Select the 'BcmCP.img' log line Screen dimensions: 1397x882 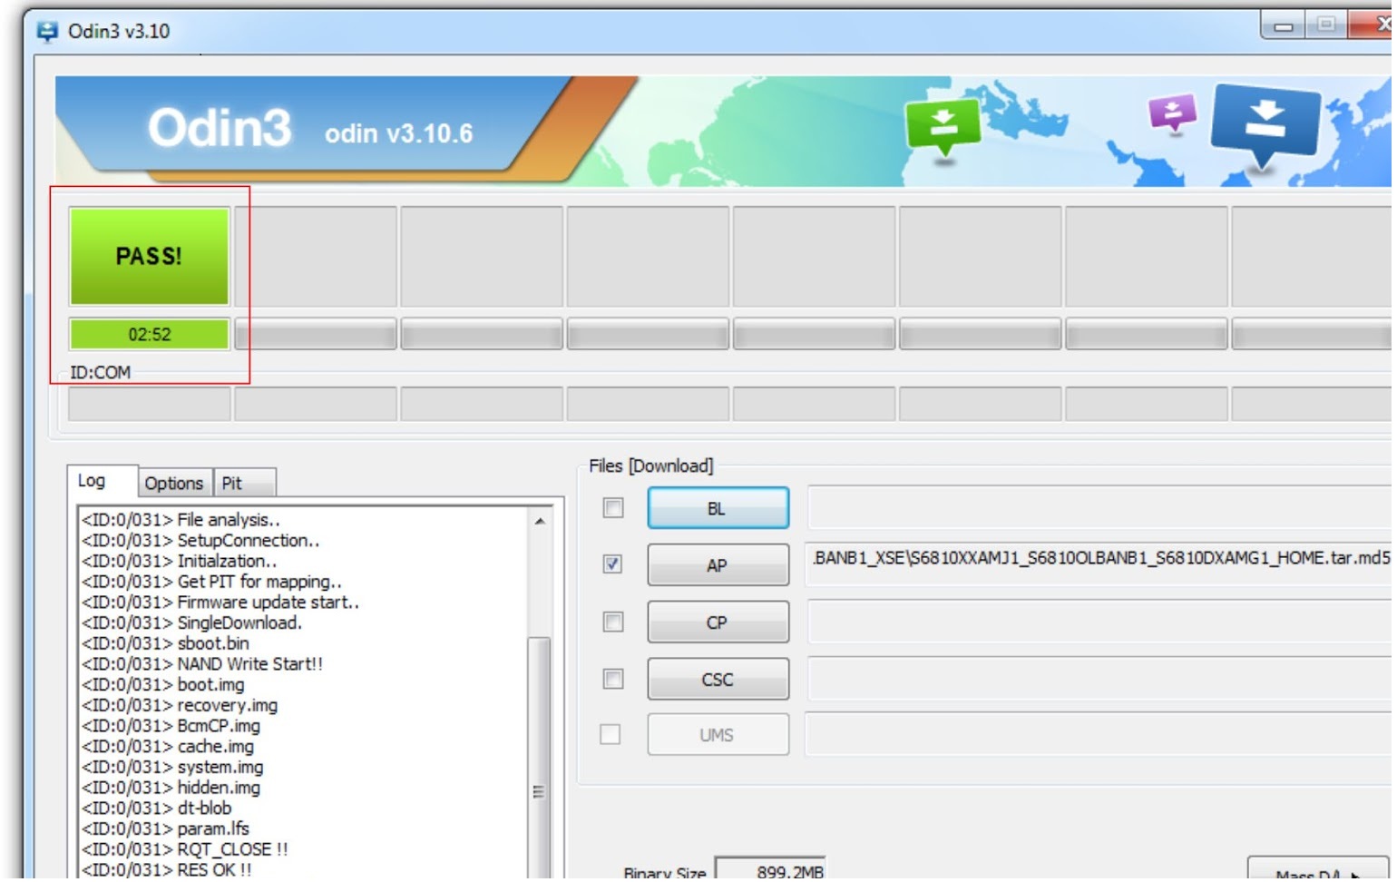click(x=171, y=726)
